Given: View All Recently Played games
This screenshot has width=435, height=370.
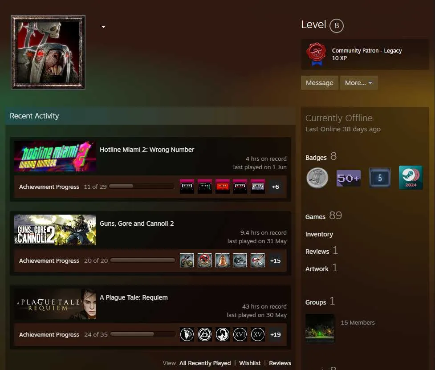Looking at the screenshot, I should (205, 363).
